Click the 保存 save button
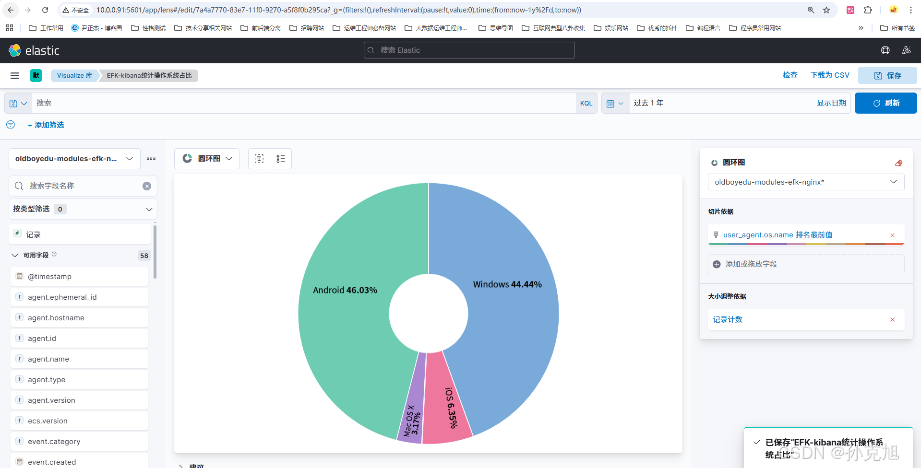 click(887, 75)
